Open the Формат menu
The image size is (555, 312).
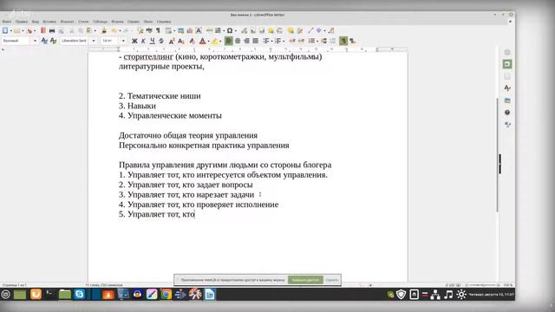click(x=67, y=22)
